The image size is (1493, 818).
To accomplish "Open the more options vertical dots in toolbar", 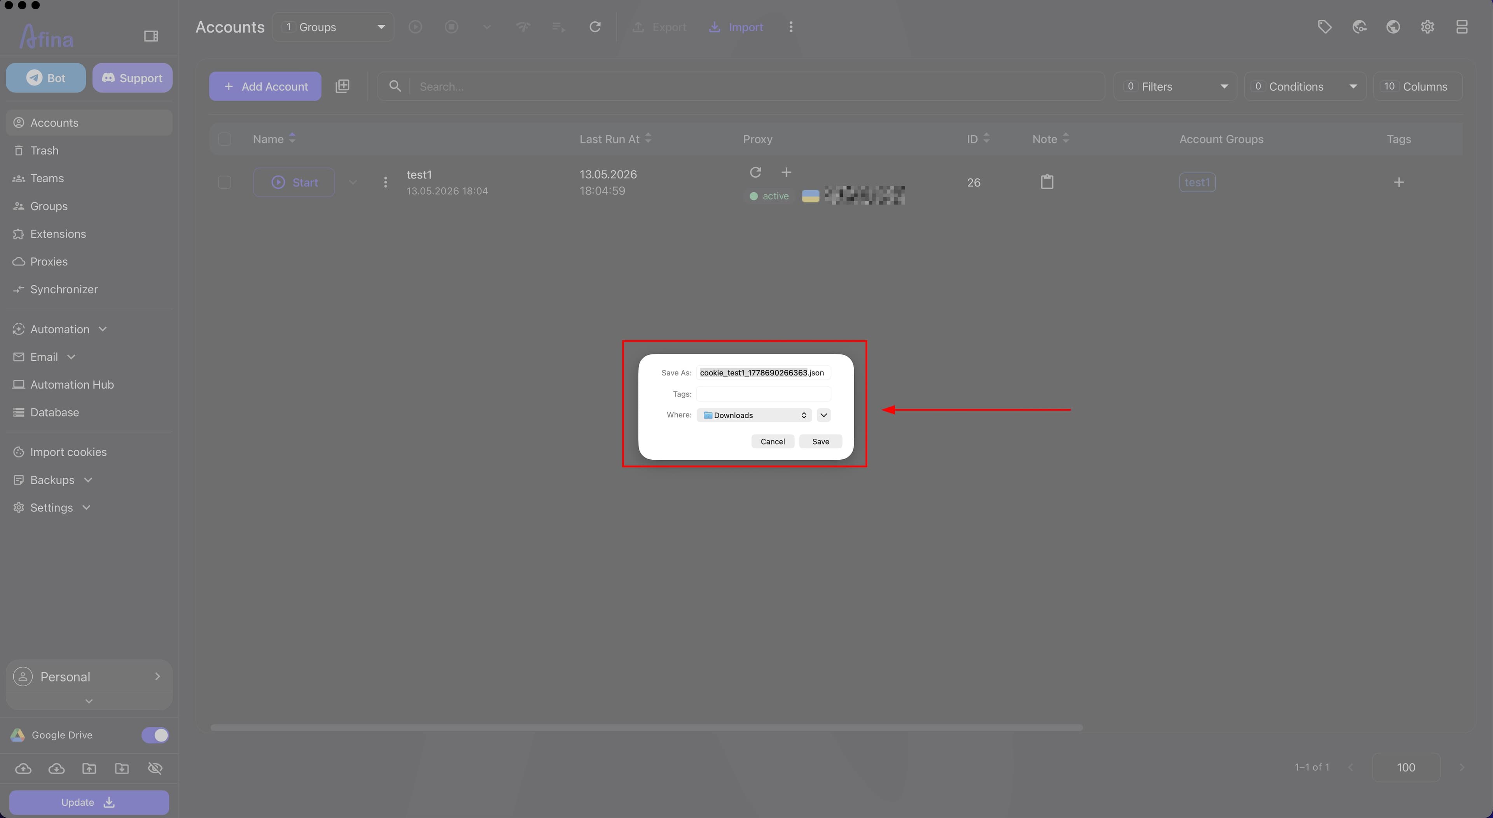I will point(791,27).
